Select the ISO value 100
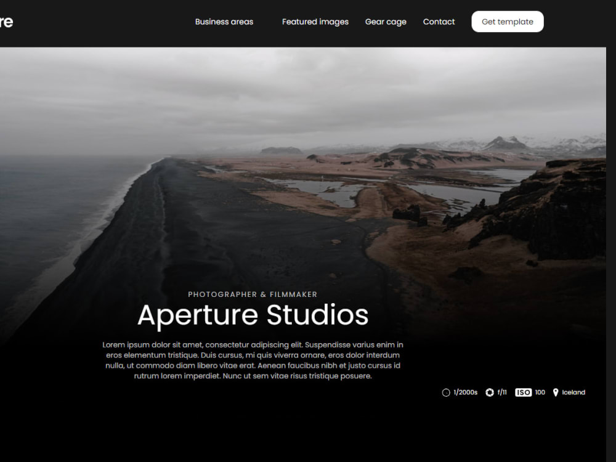The image size is (616, 462). (x=540, y=392)
